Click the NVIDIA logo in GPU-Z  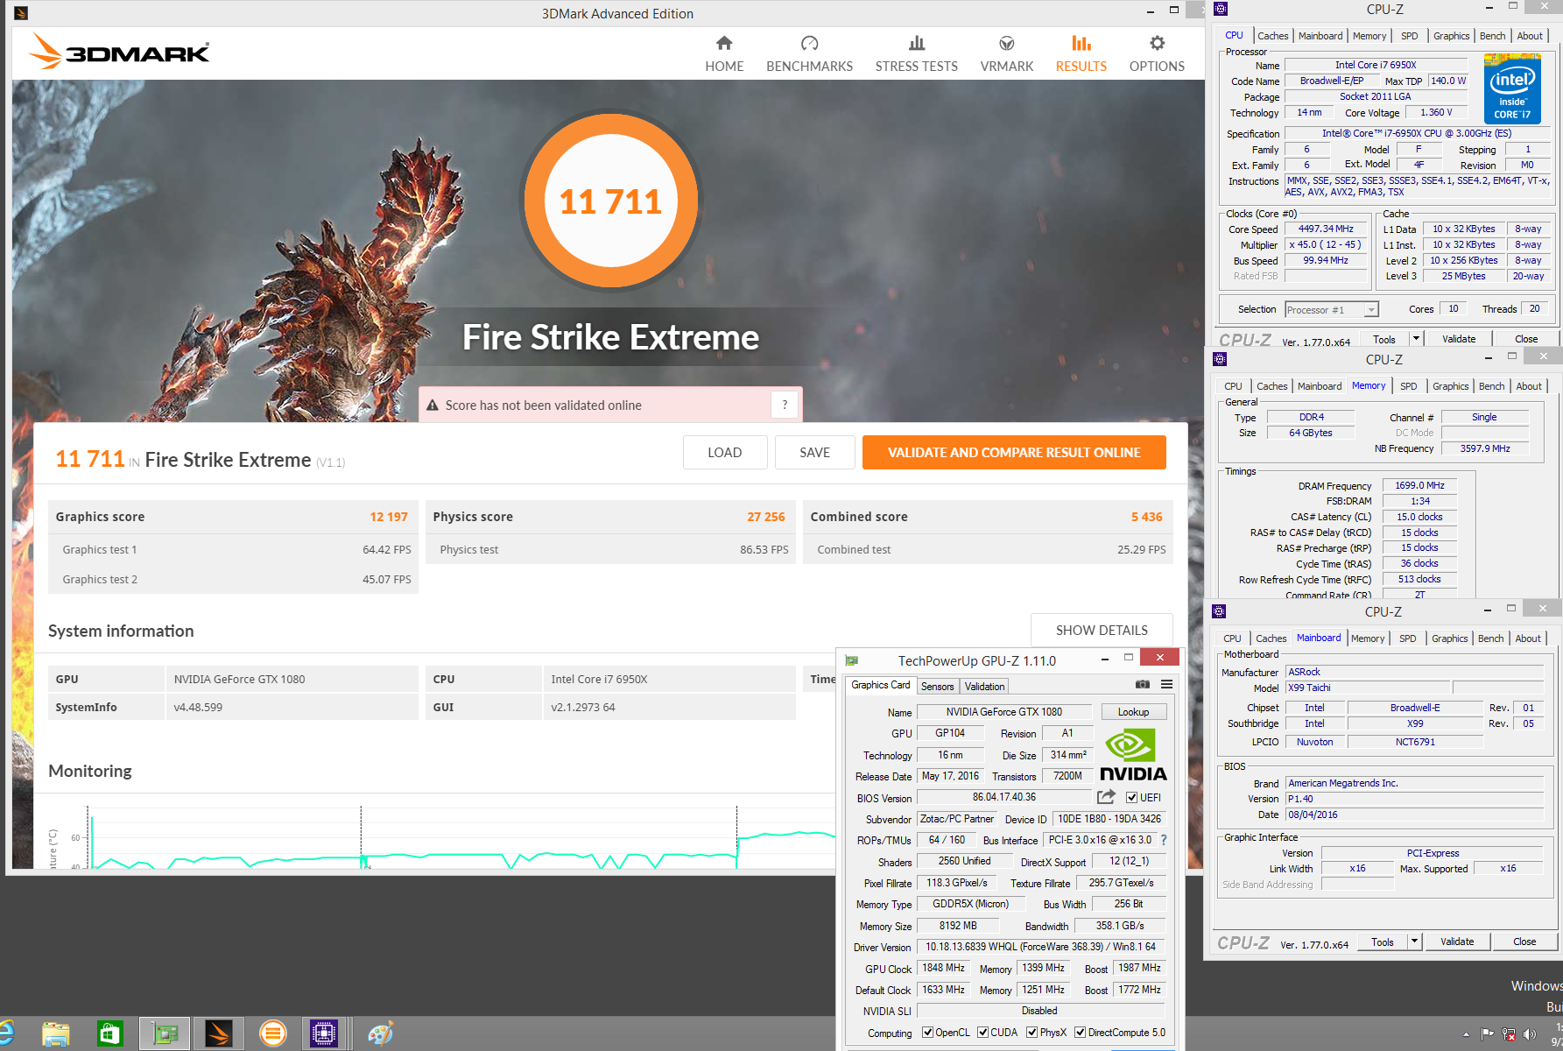click(x=1133, y=755)
